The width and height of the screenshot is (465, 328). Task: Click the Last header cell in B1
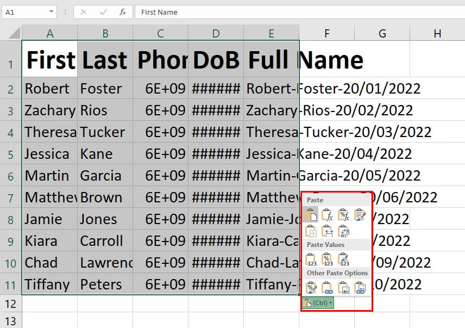[x=105, y=59]
